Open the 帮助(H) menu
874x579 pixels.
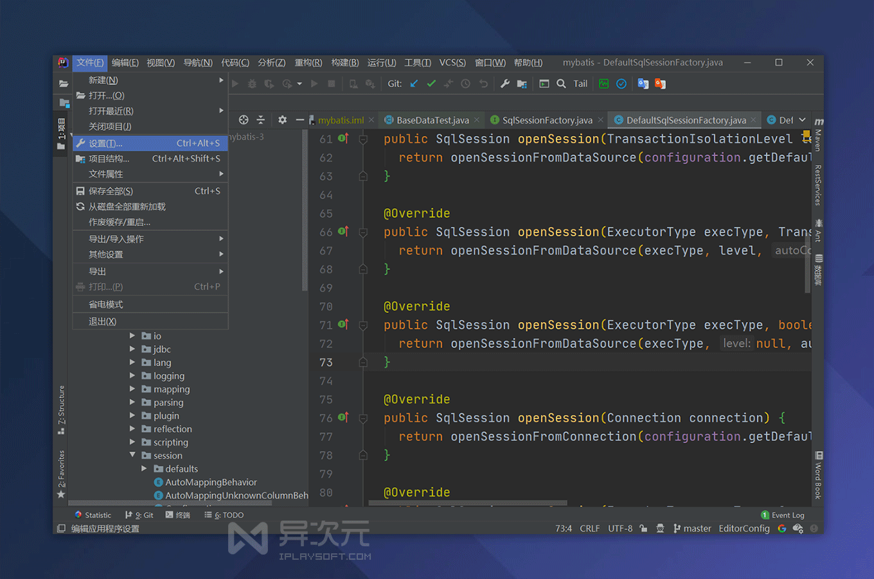point(526,62)
